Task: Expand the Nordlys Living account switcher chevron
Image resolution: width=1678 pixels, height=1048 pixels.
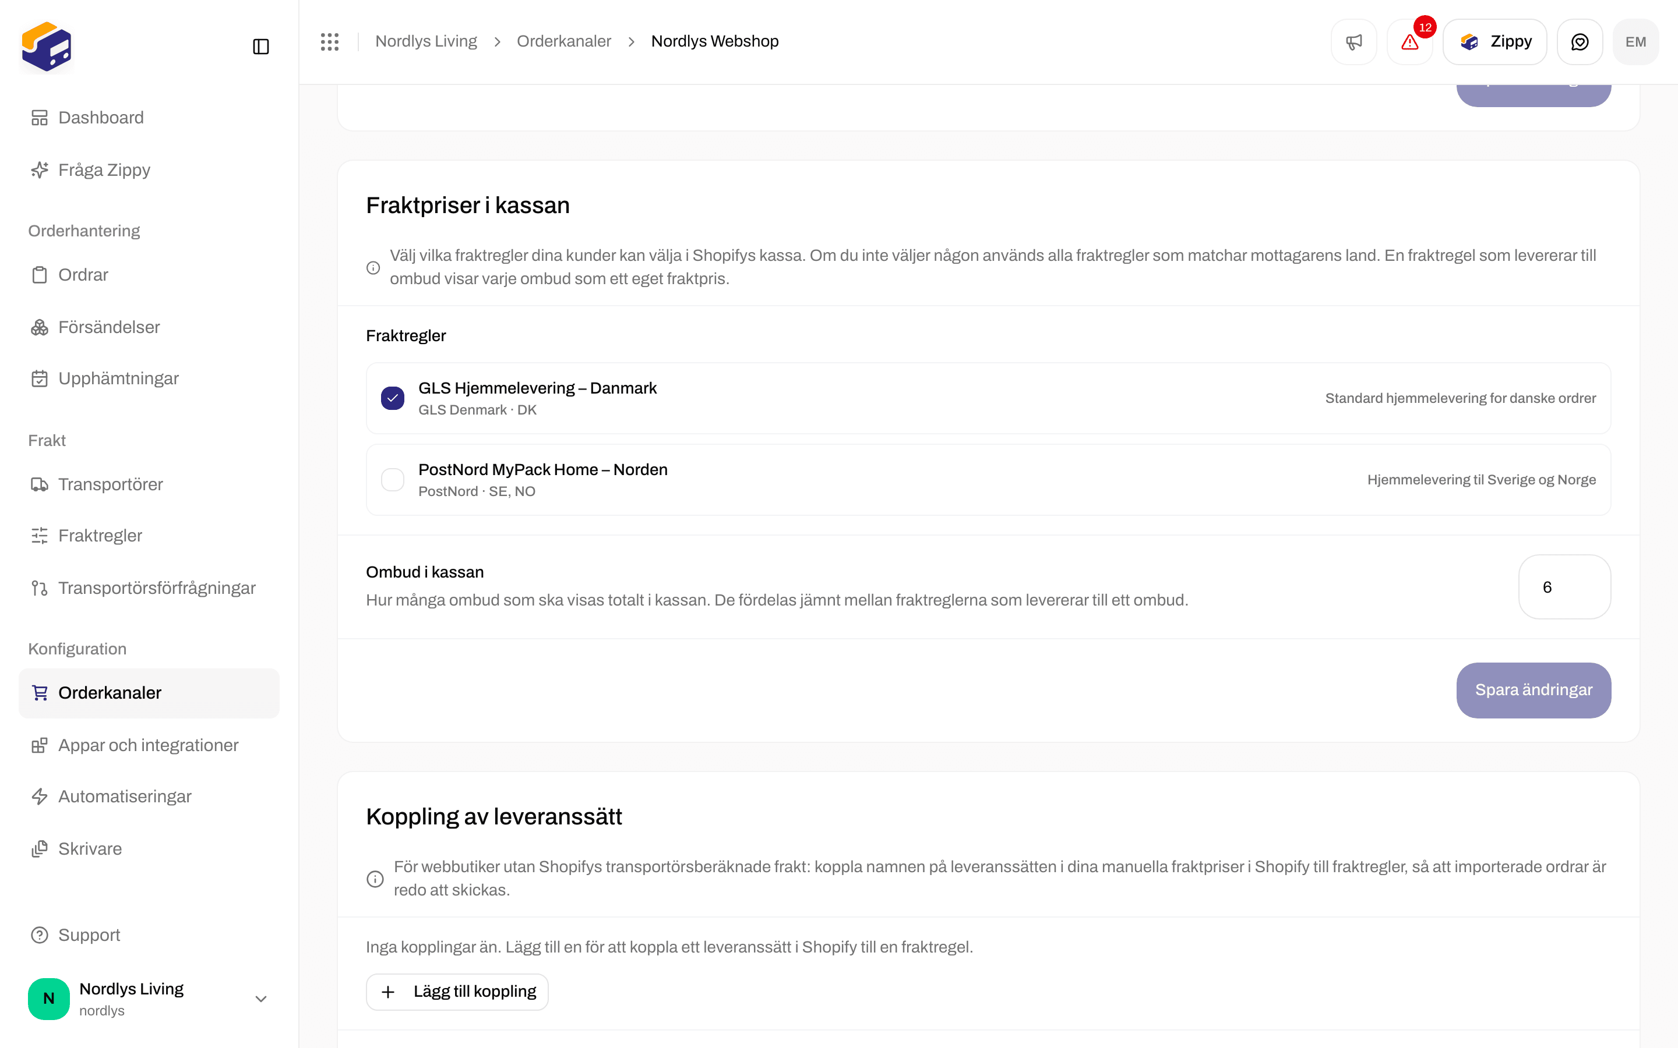Action: (x=260, y=999)
